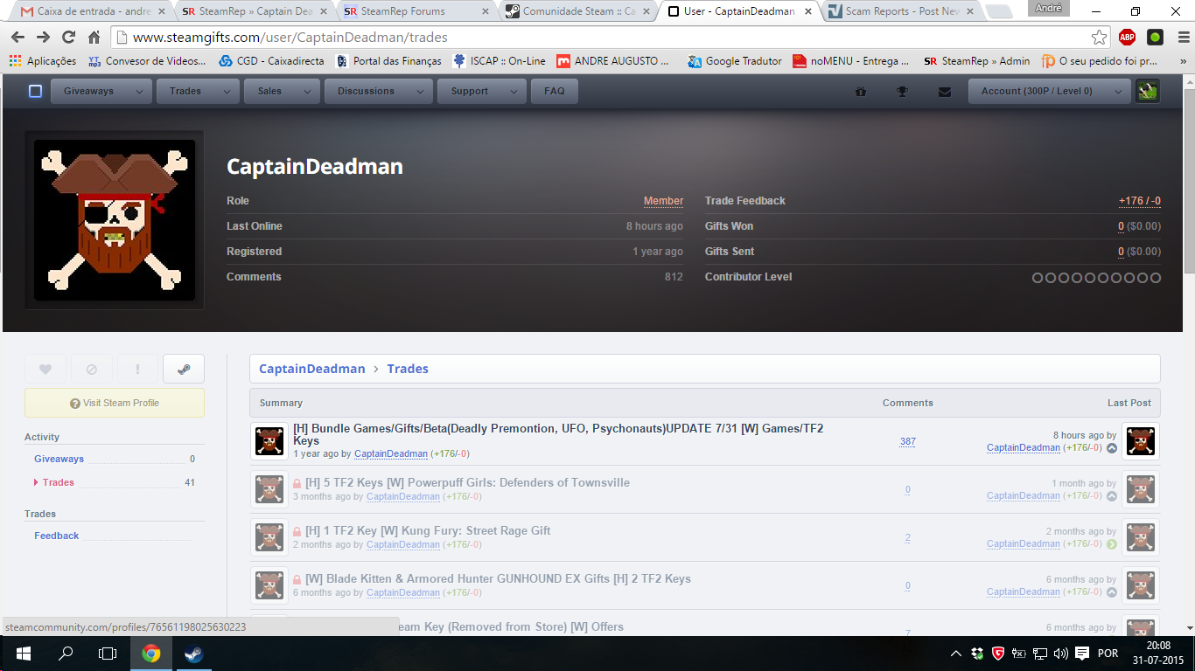This screenshot has height=671, width=1195.
Task: Click the 387 comments count link
Action: [x=907, y=441]
